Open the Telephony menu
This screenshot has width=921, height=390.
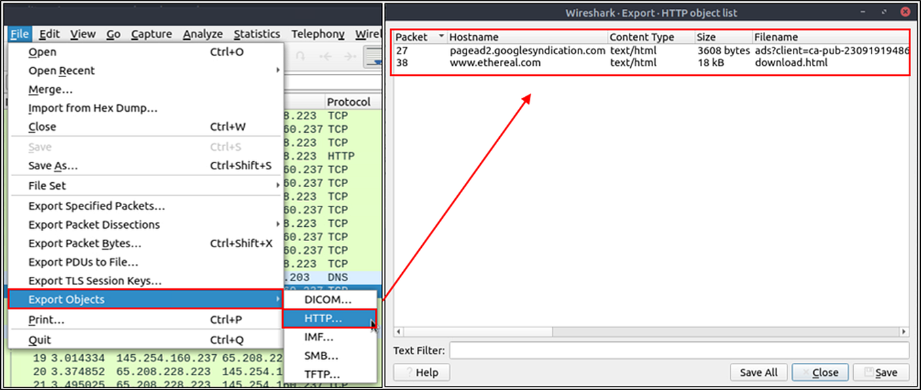coord(317,34)
